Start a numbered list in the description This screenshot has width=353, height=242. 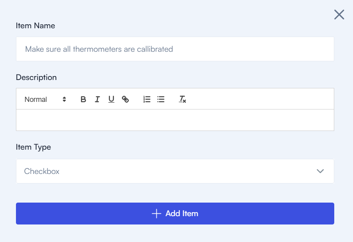[147, 100]
